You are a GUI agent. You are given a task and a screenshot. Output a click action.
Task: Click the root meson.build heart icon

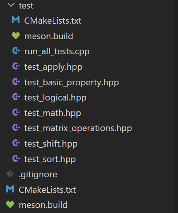coord(10,204)
